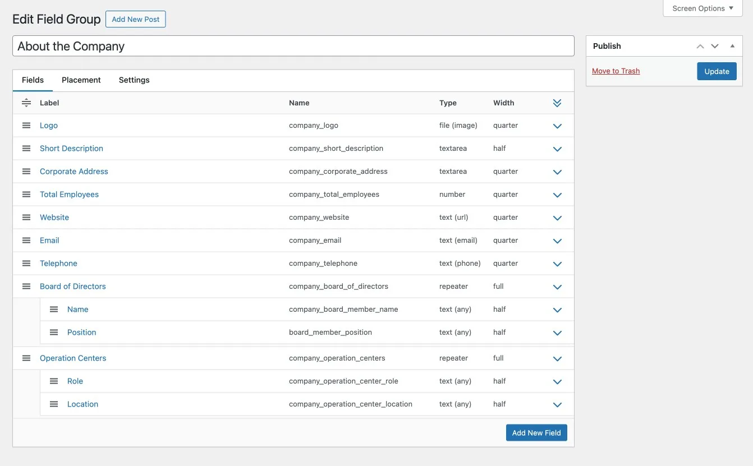Open the Short Description label link
Screen dimensions: 753x466
coord(71,149)
